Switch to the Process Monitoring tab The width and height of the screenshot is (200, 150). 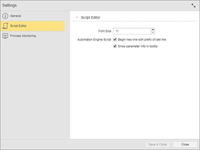(x=23, y=36)
